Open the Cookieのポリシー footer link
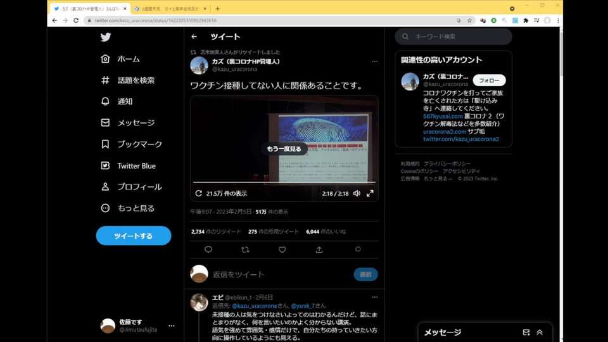608x342 pixels. point(419,171)
